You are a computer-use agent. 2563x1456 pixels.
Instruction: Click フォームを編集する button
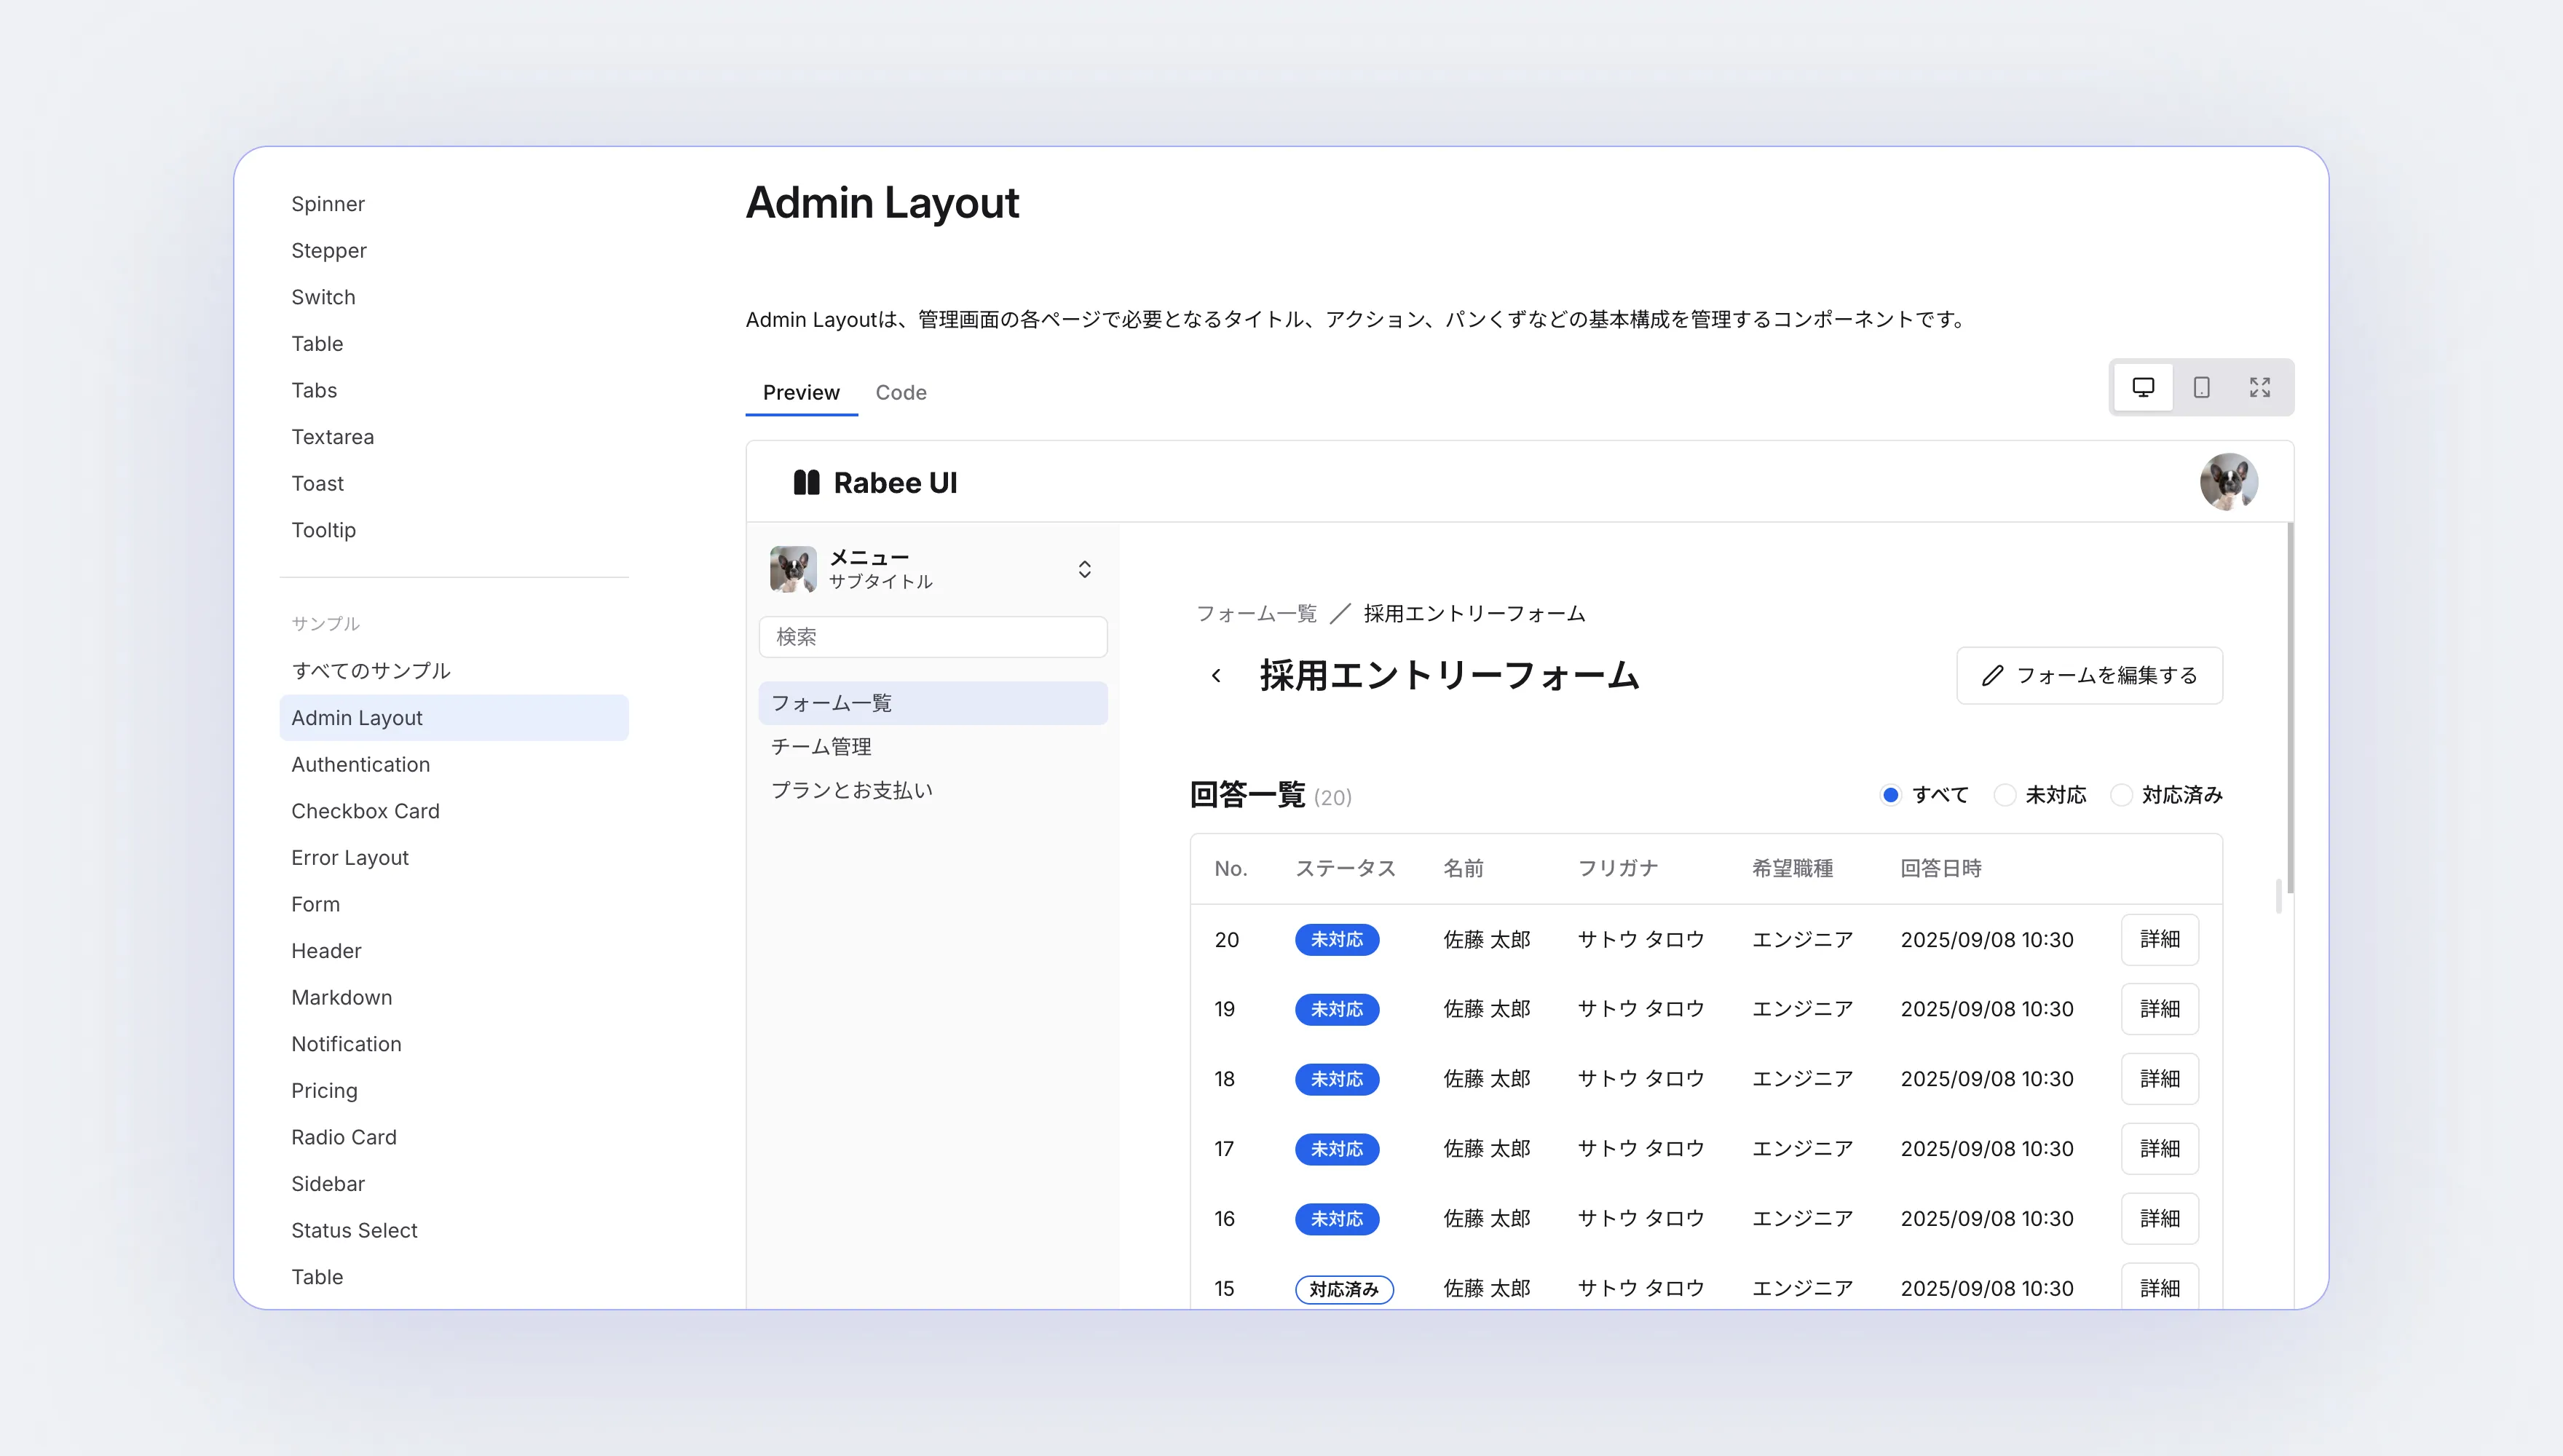[x=2089, y=676]
